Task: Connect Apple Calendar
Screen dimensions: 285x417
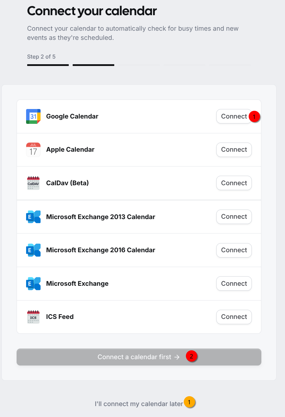Action: point(234,150)
